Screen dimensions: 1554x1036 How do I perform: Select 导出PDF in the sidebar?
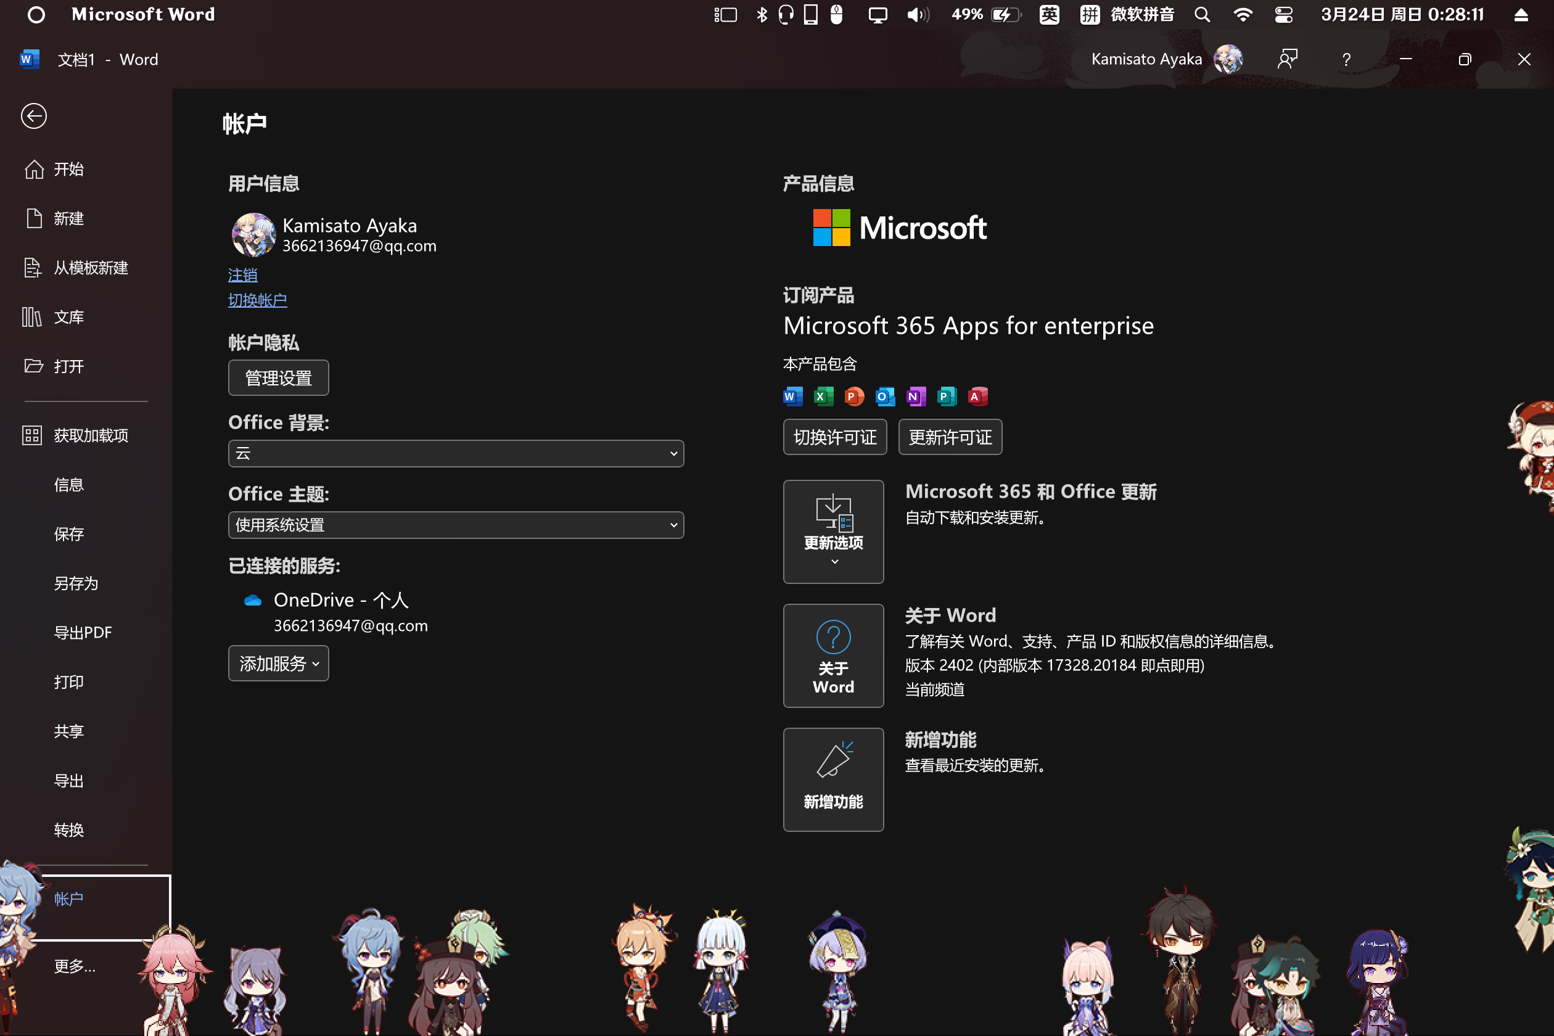[x=83, y=632]
